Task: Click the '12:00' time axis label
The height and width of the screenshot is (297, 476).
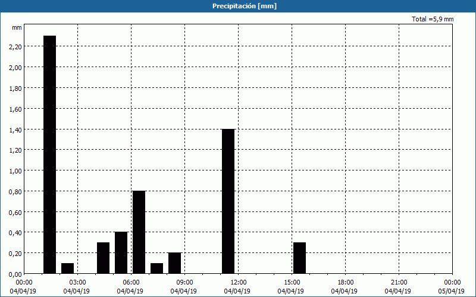Action: [239, 283]
